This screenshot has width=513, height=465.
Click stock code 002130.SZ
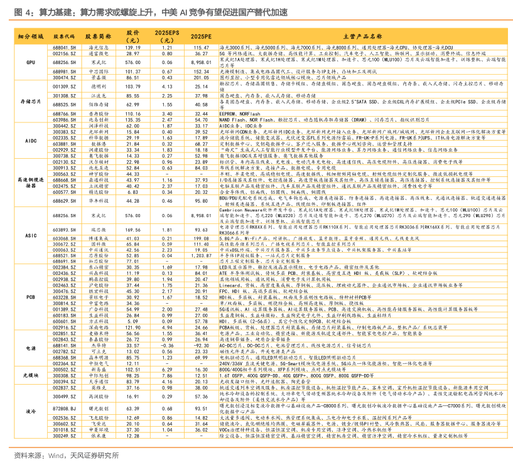[x=64, y=162]
